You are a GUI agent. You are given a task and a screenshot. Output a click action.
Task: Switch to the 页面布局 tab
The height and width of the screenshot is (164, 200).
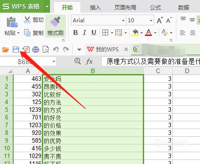pos(125,7)
